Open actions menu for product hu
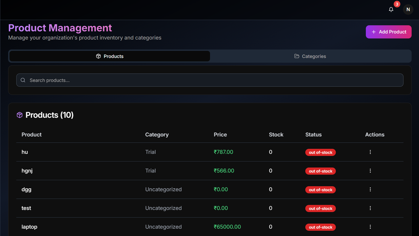The image size is (419, 236). coord(370,152)
